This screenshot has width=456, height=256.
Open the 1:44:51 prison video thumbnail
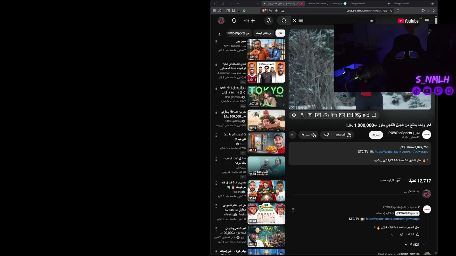[266, 49]
